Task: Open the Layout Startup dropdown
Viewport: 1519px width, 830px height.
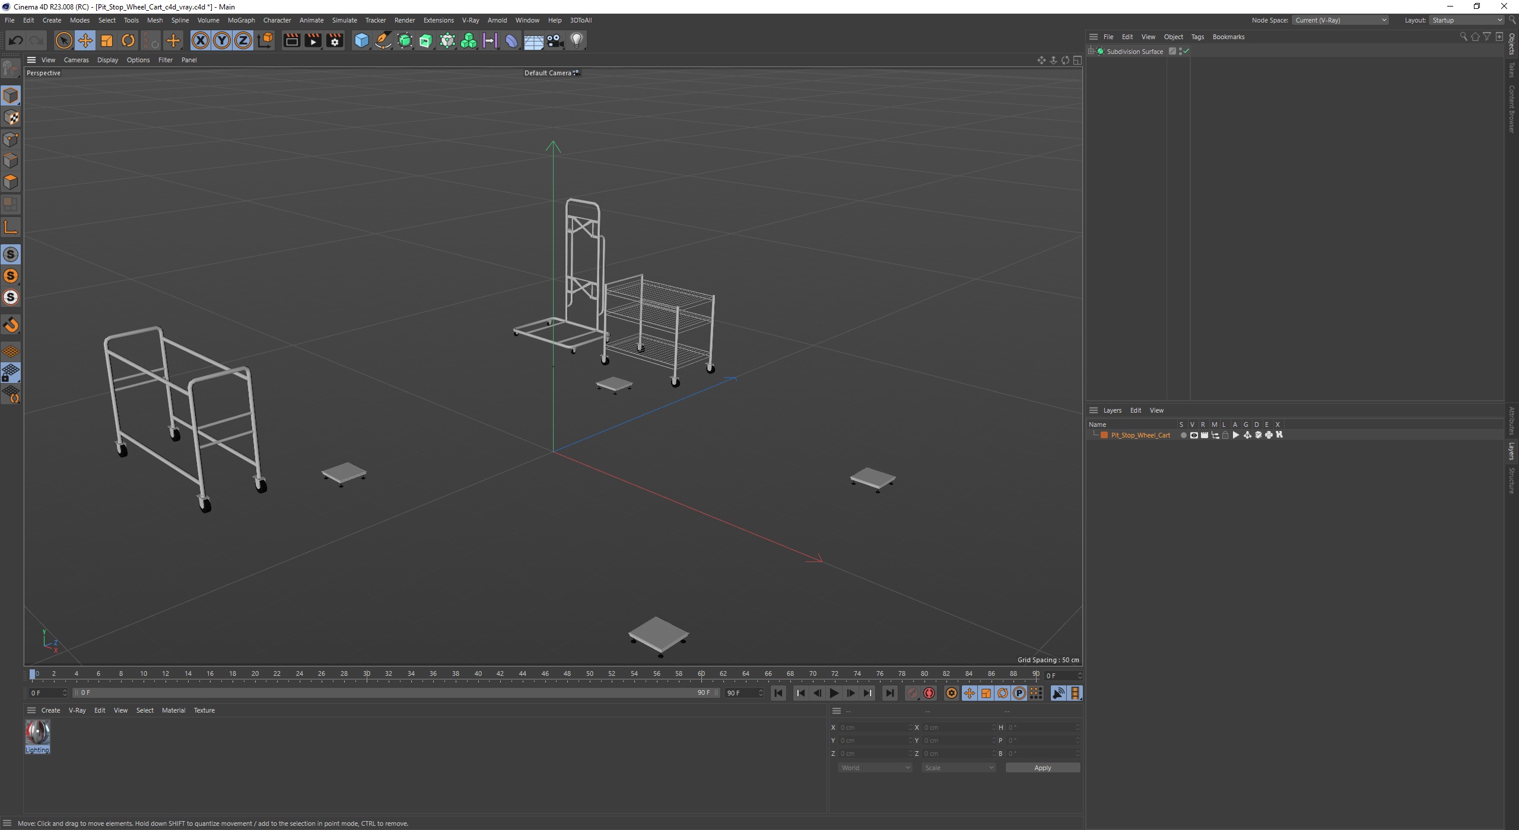Action: (1467, 20)
